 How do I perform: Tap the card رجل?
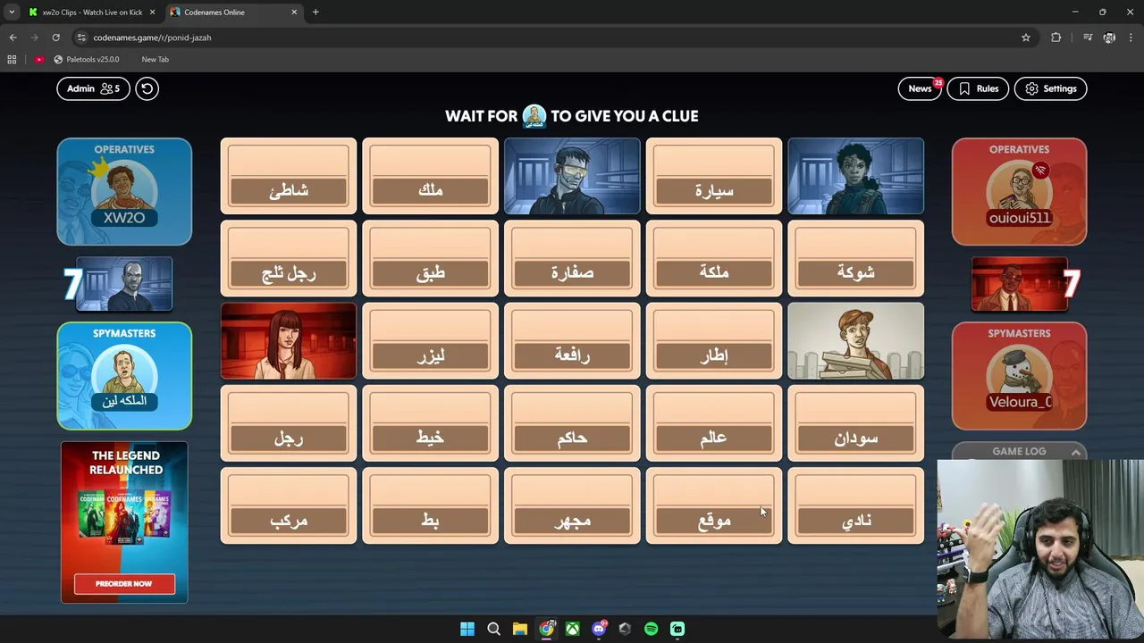point(289,423)
